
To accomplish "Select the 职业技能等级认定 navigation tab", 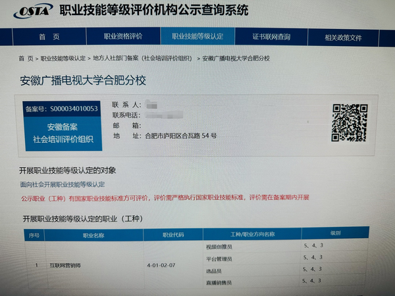I will pos(197,37).
